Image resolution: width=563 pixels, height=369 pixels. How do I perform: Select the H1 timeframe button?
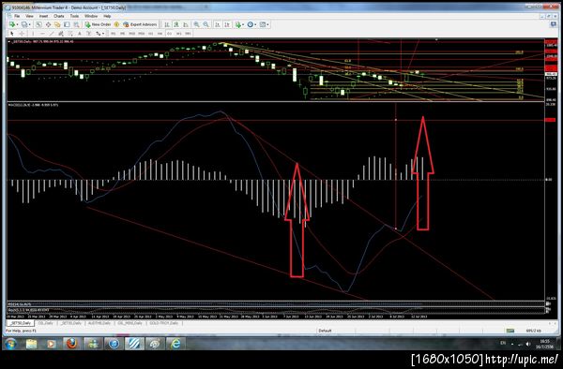(x=151, y=34)
